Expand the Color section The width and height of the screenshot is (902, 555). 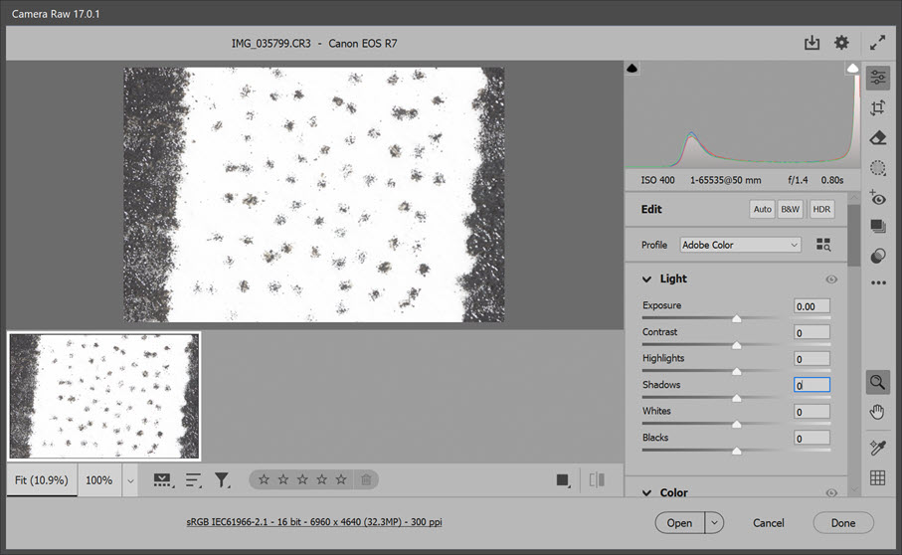point(647,493)
